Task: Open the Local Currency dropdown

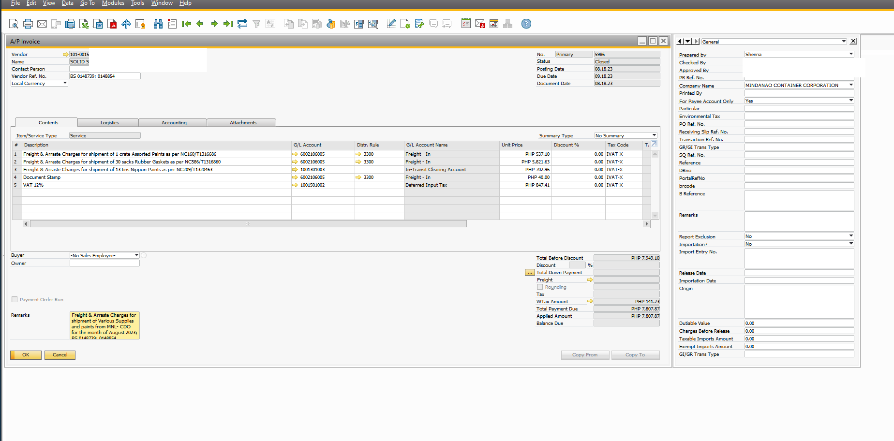Action: point(65,83)
